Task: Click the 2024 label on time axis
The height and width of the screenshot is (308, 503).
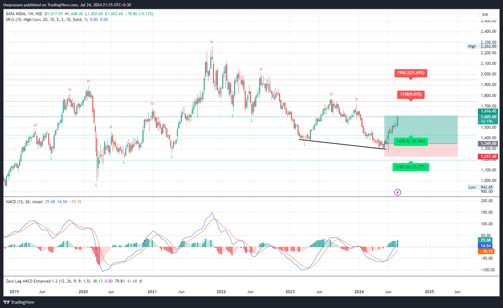Action: tap(359, 292)
